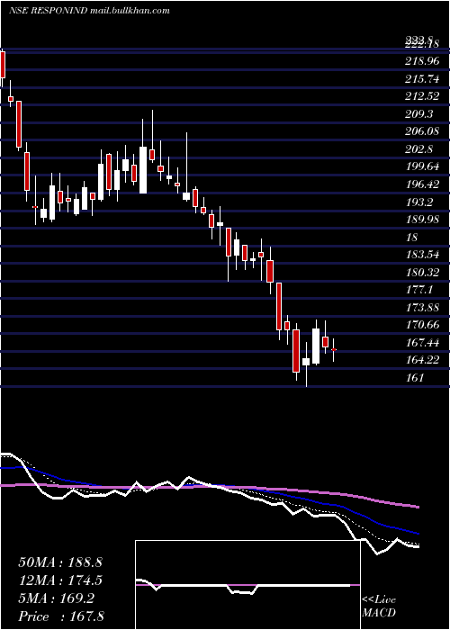This screenshot has width=450, height=630.
Task: Select the 193.2 price axis label
Action: coord(419,202)
